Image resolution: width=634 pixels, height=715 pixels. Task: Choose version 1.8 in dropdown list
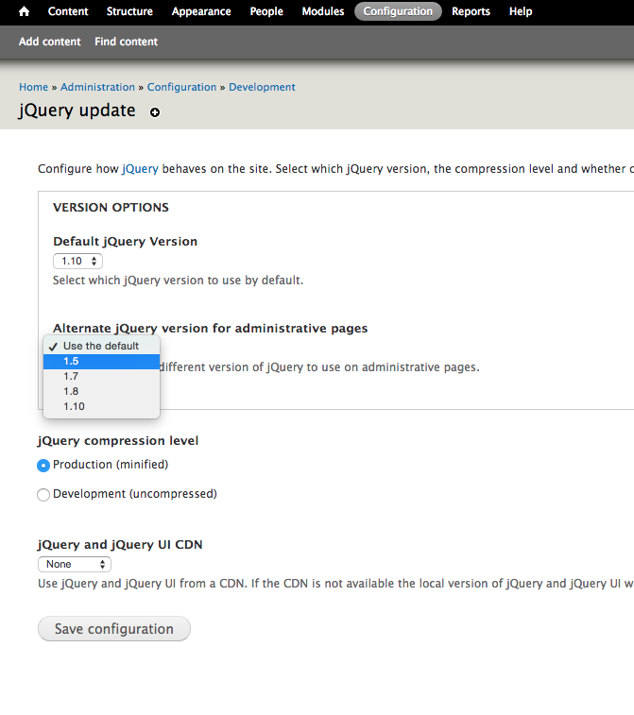click(x=101, y=391)
